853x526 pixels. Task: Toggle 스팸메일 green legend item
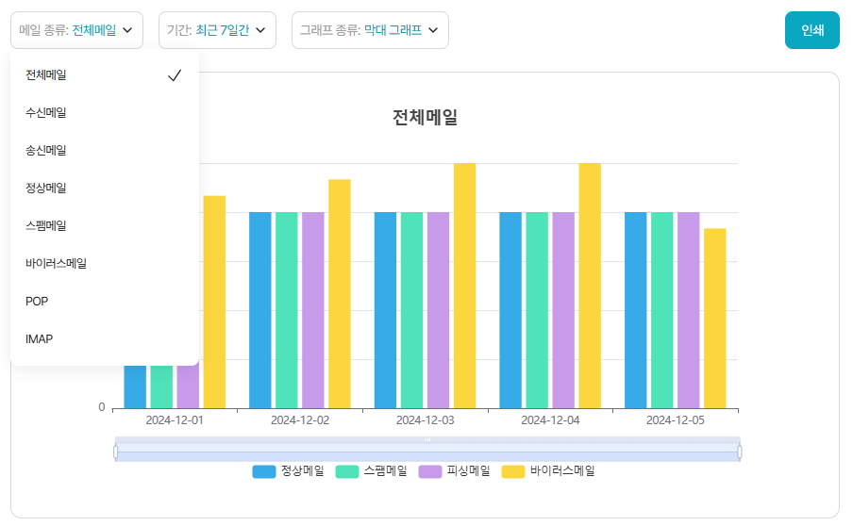click(371, 471)
